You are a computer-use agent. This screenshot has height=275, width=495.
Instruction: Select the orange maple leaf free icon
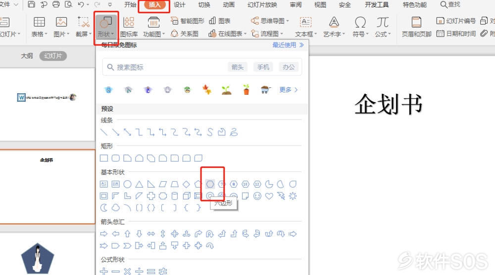[207, 90]
